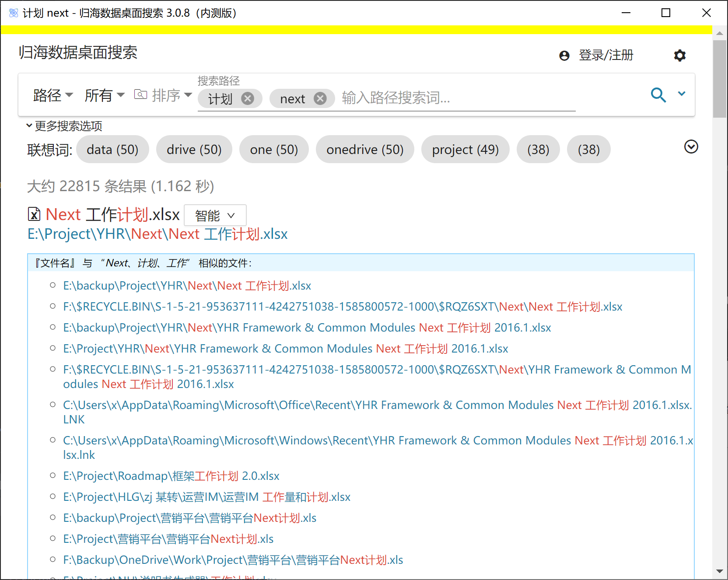This screenshot has height=580, width=728.
Task: Expand suggested keywords with circled chevron
Action: (691, 147)
